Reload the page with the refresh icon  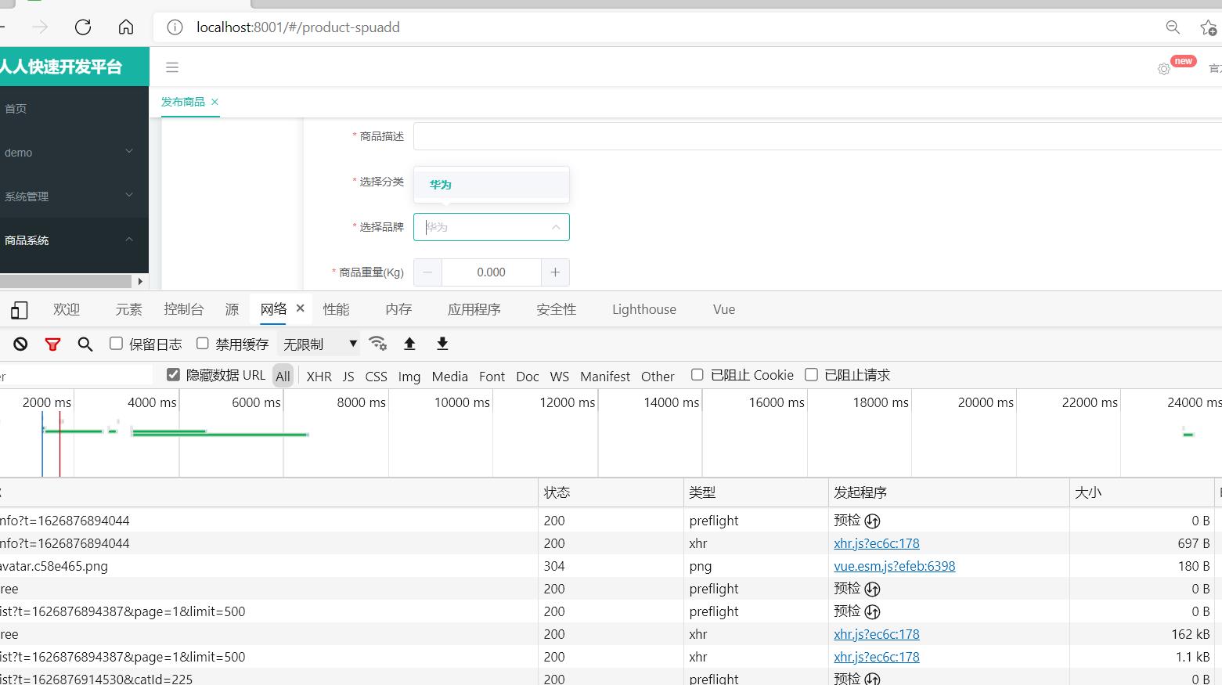(83, 27)
